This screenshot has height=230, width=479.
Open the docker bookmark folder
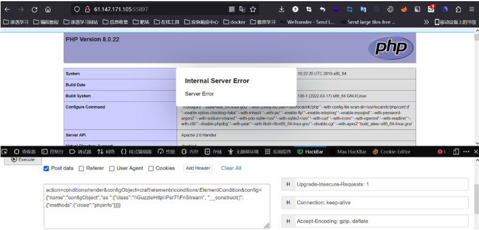pos(234,22)
